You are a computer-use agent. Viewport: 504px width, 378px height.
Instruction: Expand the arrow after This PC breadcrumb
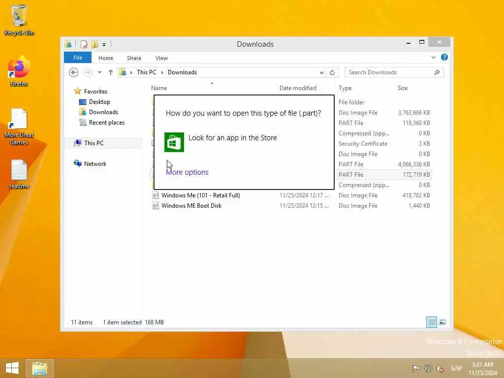click(162, 73)
